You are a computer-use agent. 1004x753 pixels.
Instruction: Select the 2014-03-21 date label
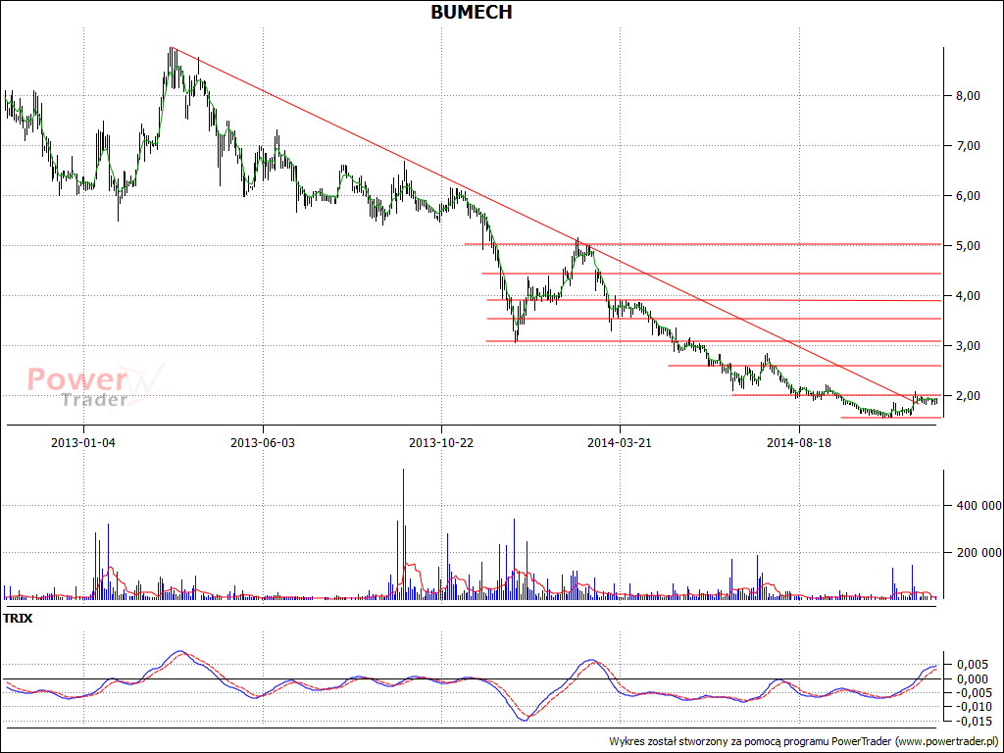pyautogui.click(x=620, y=442)
